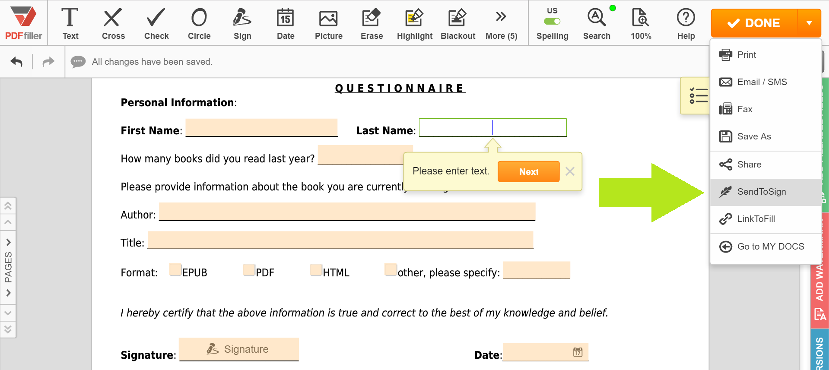The width and height of the screenshot is (829, 370).
Task: Open the VERSIONS side tab
Action: [819, 351]
